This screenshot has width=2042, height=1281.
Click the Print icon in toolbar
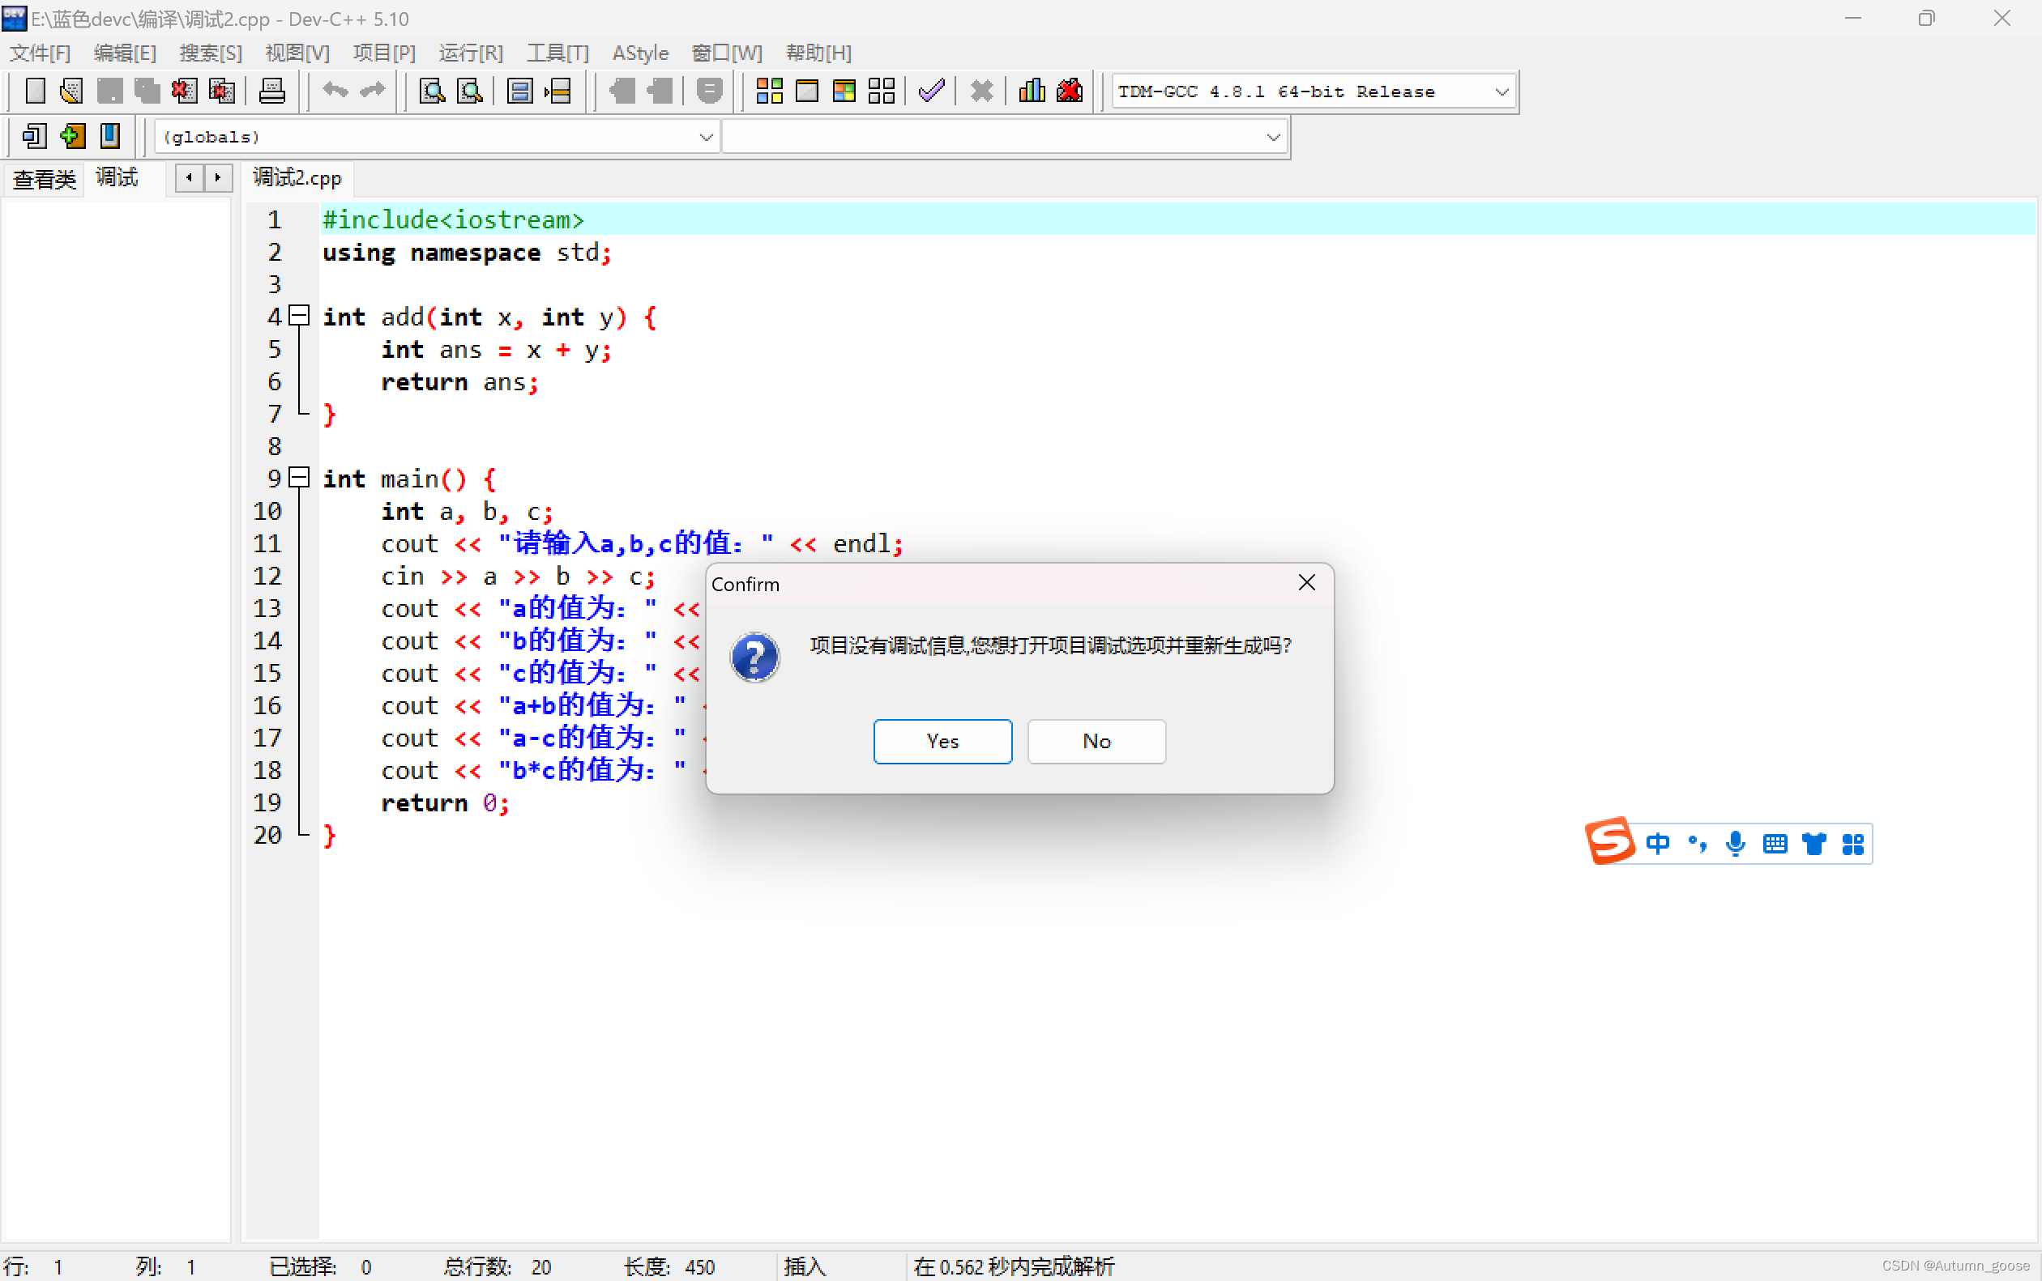click(x=272, y=91)
